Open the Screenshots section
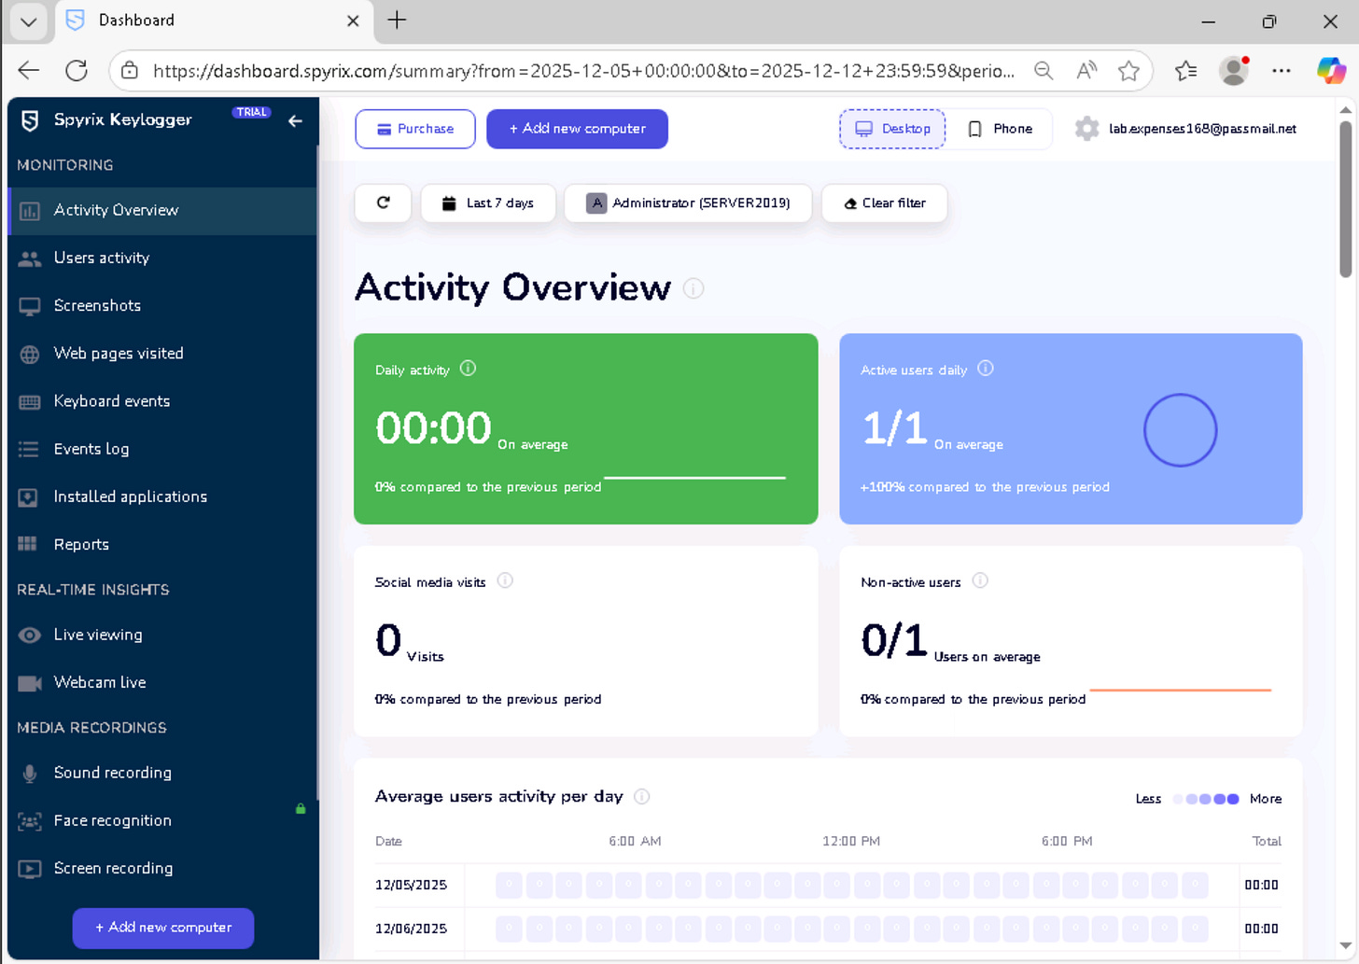1359x964 pixels. pyautogui.click(x=163, y=305)
